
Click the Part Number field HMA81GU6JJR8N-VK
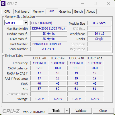click(x=48, y=44)
